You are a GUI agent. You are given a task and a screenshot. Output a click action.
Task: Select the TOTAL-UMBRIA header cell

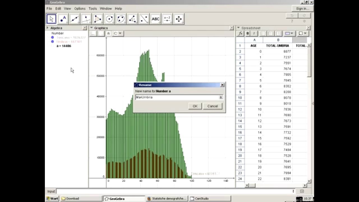click(277, 46)
